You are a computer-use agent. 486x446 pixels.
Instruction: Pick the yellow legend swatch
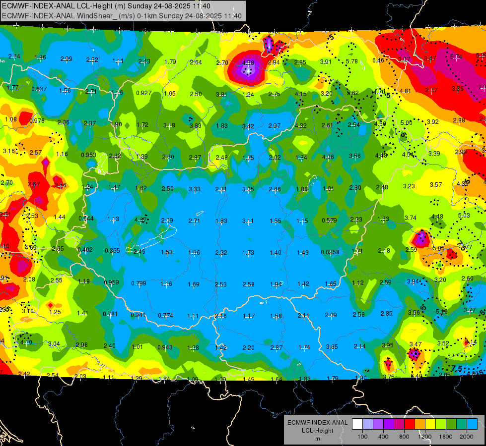pyautogui.click(x=430, y=424)
